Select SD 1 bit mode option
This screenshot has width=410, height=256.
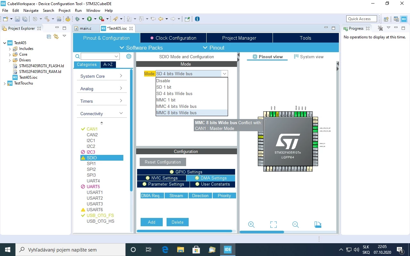pyautogui.click(x=192, y=87)
